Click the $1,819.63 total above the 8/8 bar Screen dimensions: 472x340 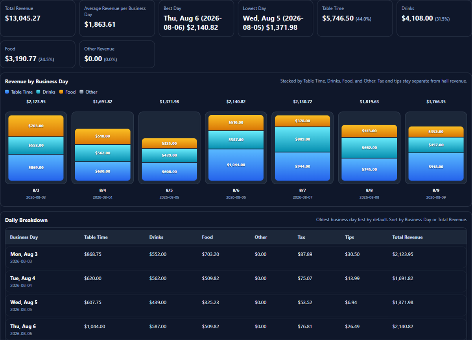click(x=369, y=102)
